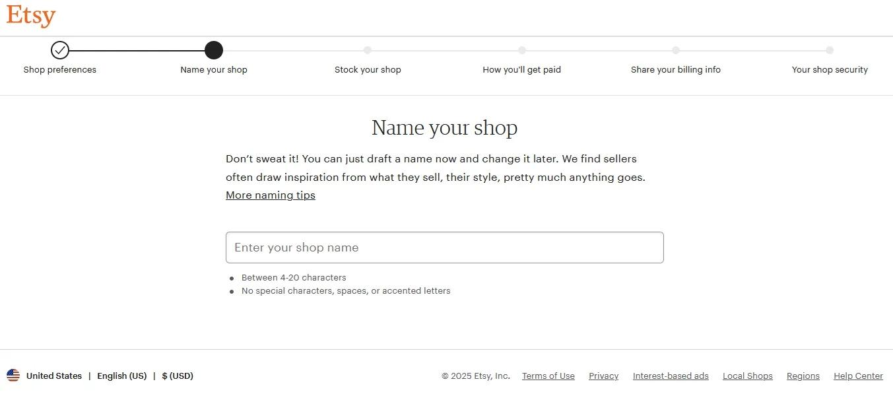
Task: Open the Privacy footer link
Action: [603, 376]
